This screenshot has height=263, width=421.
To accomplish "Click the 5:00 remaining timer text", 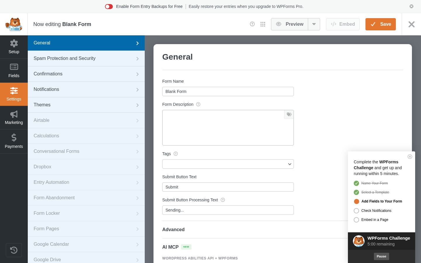I will click(381, 244).
